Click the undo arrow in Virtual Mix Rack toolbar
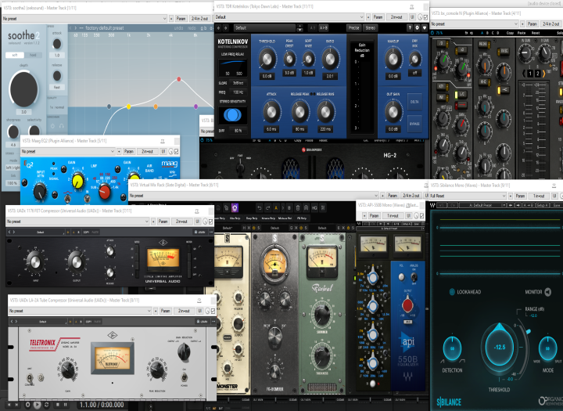The height and width of the screenshot is (411, 563). [259, 207]
